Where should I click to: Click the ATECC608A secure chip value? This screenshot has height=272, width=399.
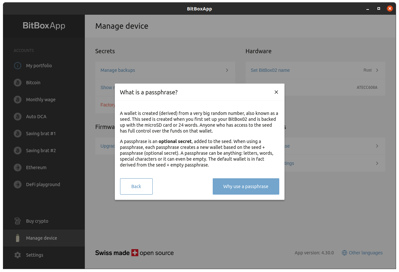coord(367,88)
